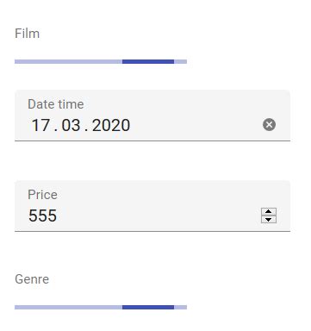Select the month value 03

71,125
